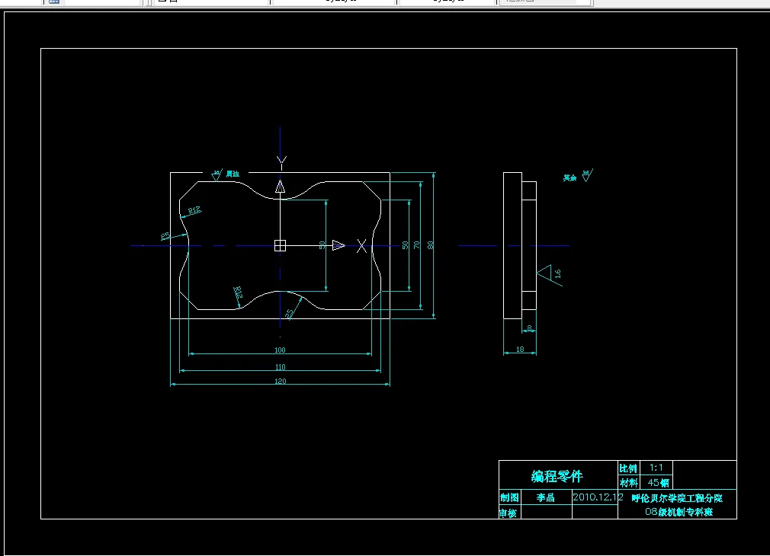Select the 50 dimension beside the X-axis arrow

[x=322, y=245]
